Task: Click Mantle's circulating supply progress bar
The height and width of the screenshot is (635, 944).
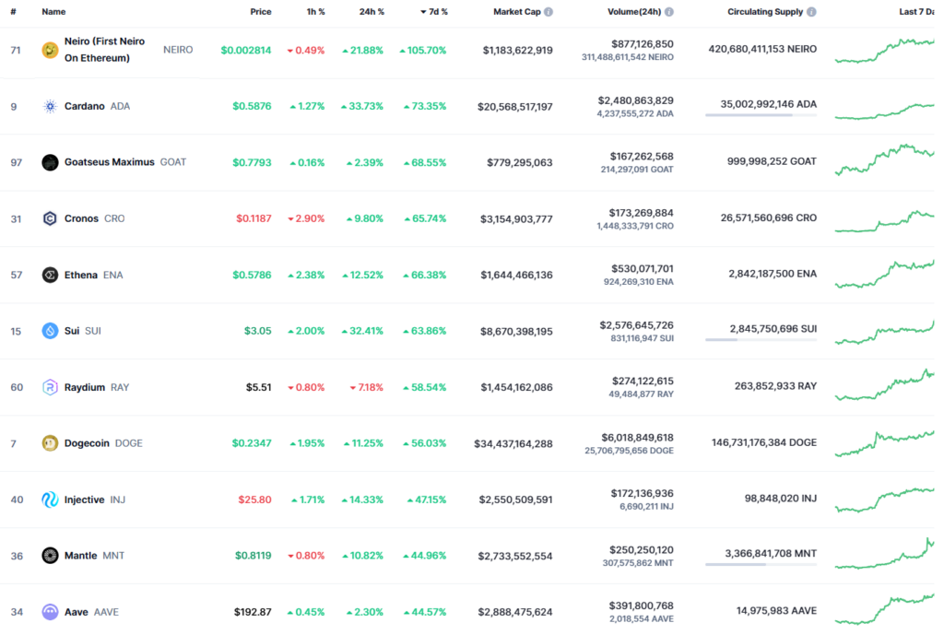Action: coord(761,565)
